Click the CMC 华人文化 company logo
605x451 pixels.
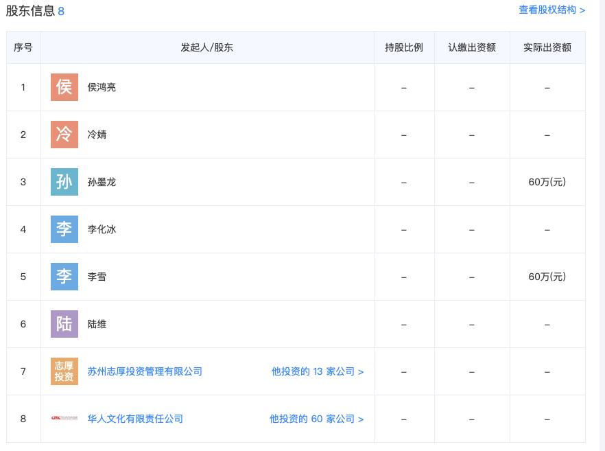[x=64, y=418]
